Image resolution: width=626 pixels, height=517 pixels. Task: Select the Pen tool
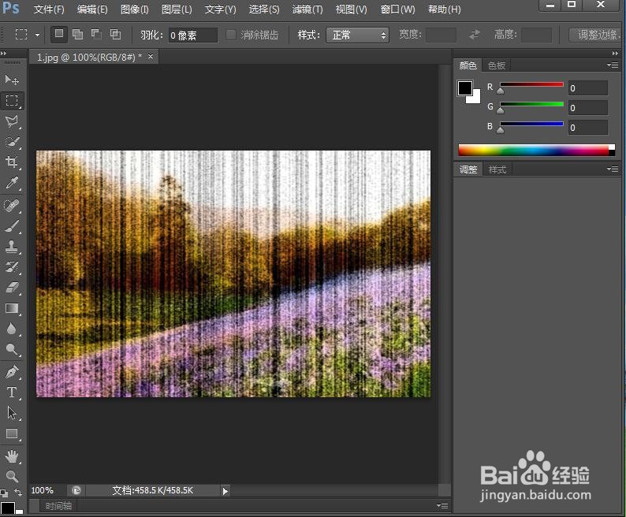coord(12,372)
